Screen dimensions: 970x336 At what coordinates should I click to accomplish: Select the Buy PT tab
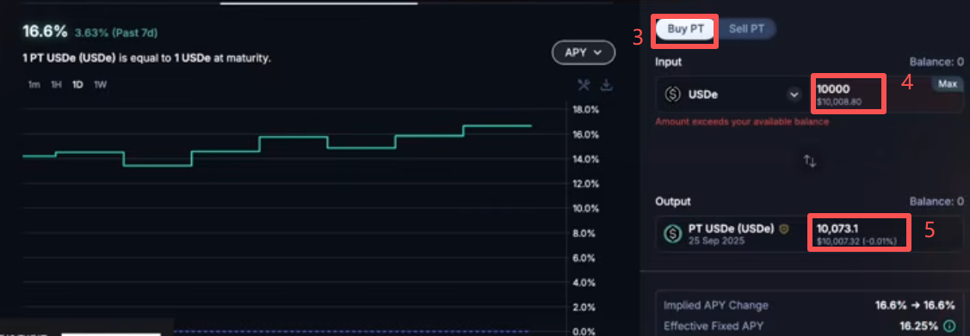(x=685, y=29)
